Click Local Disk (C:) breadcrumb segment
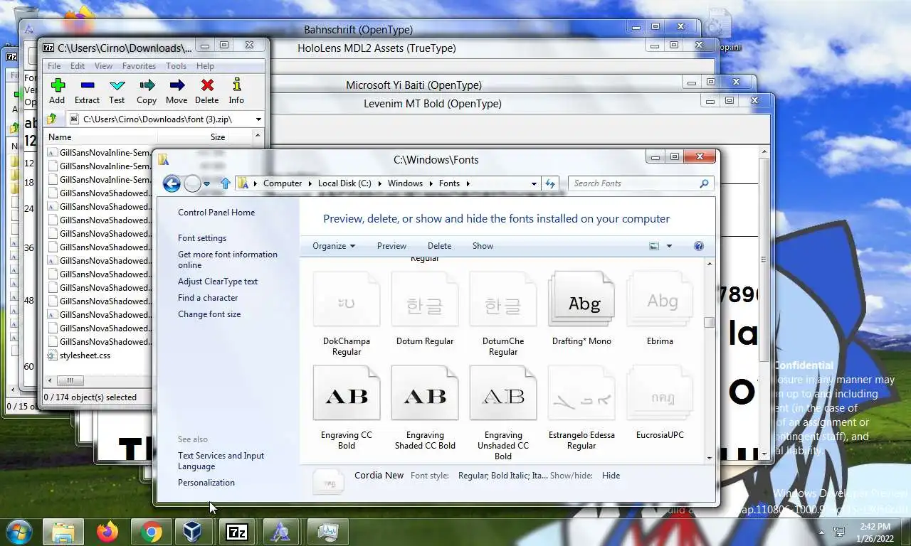This screenshot has width=911, height=546. [344, 183]
